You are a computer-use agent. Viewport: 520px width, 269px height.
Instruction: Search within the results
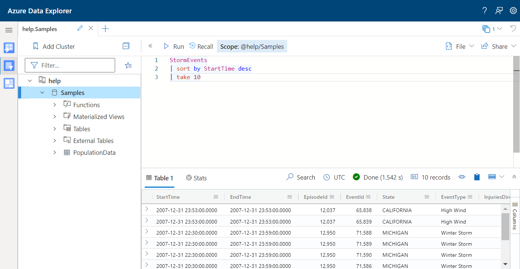click(x=301, y=177)
